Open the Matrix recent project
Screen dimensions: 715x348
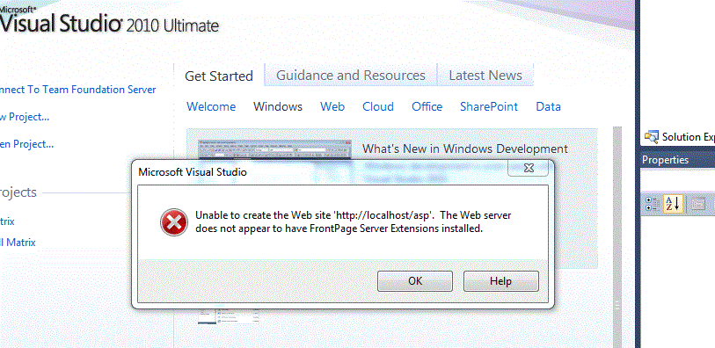tap(7, 221)
